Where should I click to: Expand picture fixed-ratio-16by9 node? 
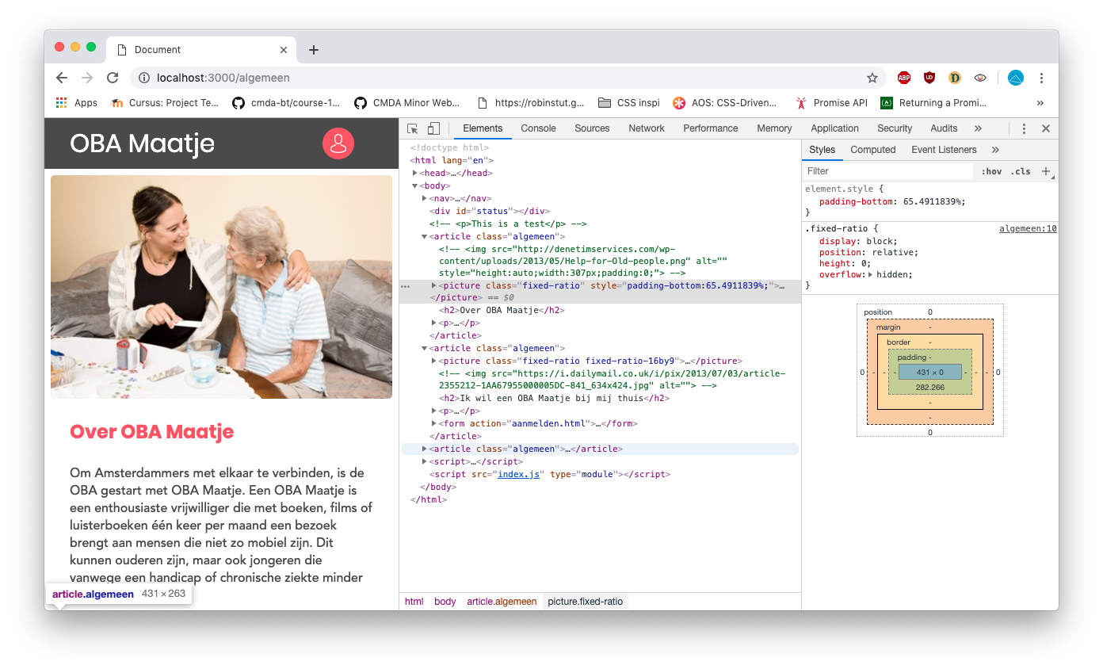pos(433,361)
